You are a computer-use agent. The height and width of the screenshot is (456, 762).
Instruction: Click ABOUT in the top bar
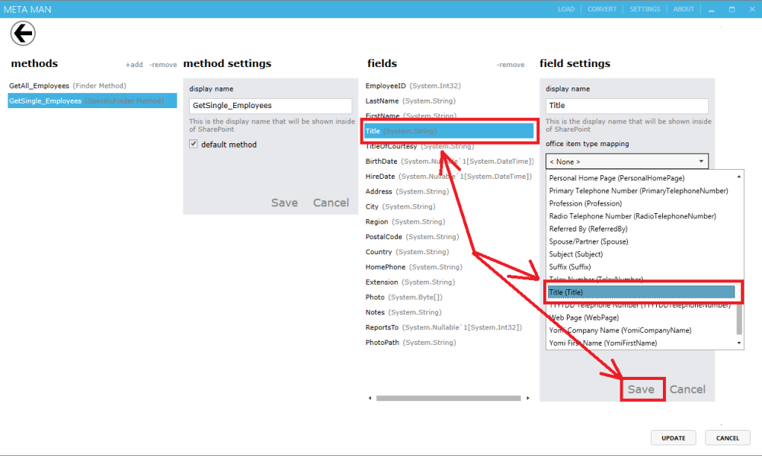[684, 8]
